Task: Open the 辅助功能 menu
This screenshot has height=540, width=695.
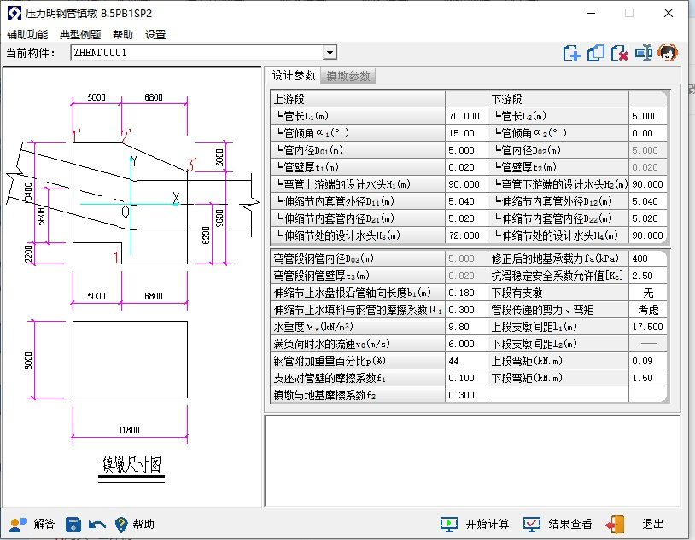Action: (x=27, y=35)
